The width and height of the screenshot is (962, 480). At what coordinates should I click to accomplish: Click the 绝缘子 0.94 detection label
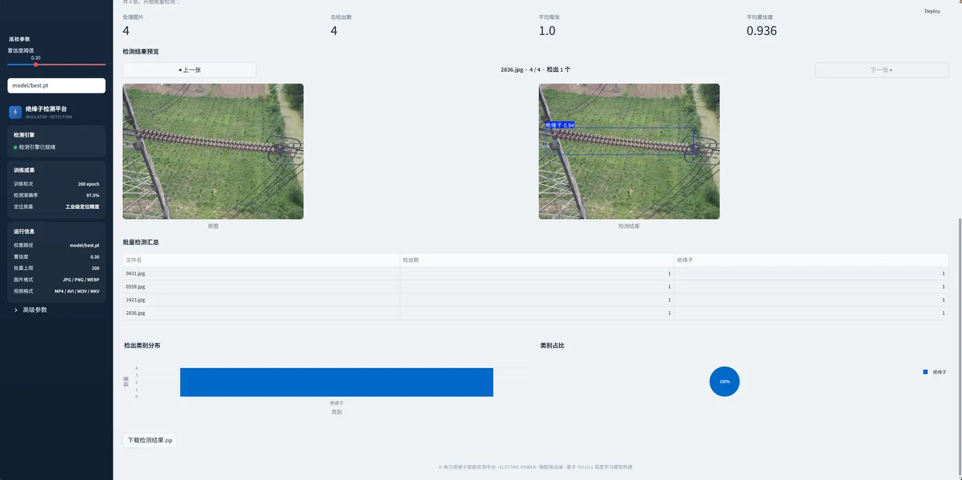click(x=559, y=125)
